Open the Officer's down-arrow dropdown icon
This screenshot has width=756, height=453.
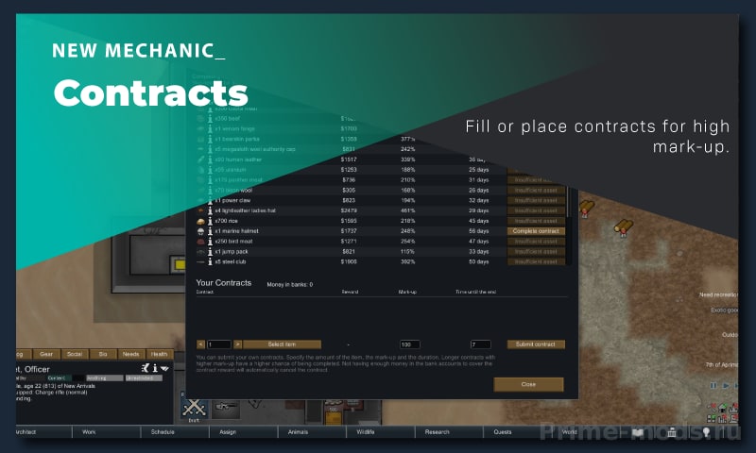164,369
